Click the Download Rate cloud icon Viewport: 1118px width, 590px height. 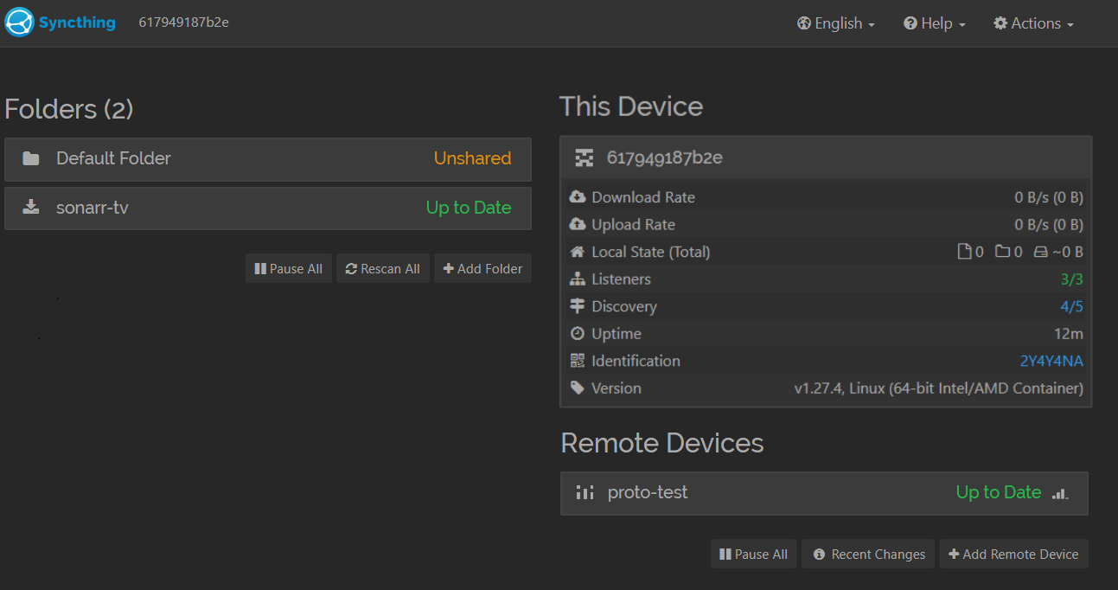[578, 197]
